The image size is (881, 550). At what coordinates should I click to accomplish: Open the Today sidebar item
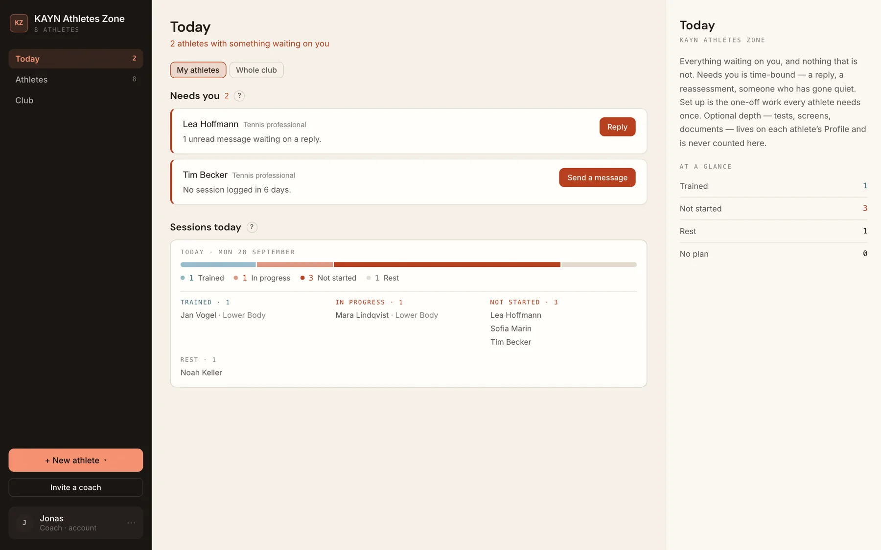pyautogui.click(x=76, y=59)
